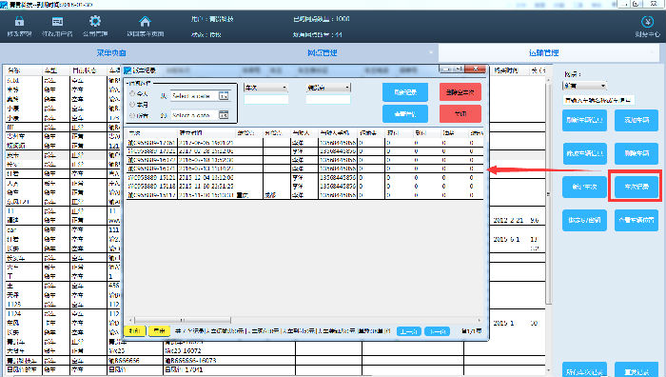Viewport: 666px width, 377px height.
Task: Click the red-highlighted 车次记录 button
Action: click(x=637, y=187)
